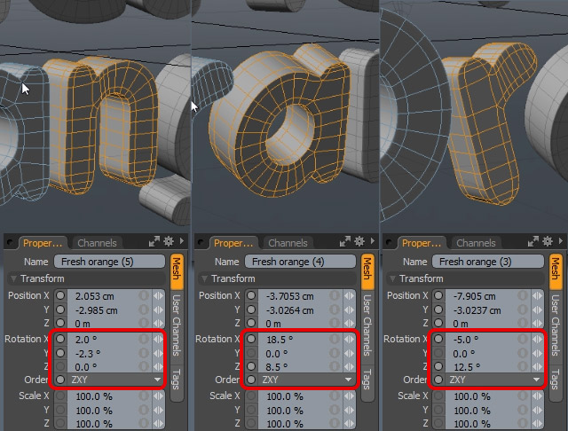Image resolution: width=568 pixels, height=431 pixels.
Task: Click Scale X value field in Fresh orange (5) panel
Action: tap(109, 396)
